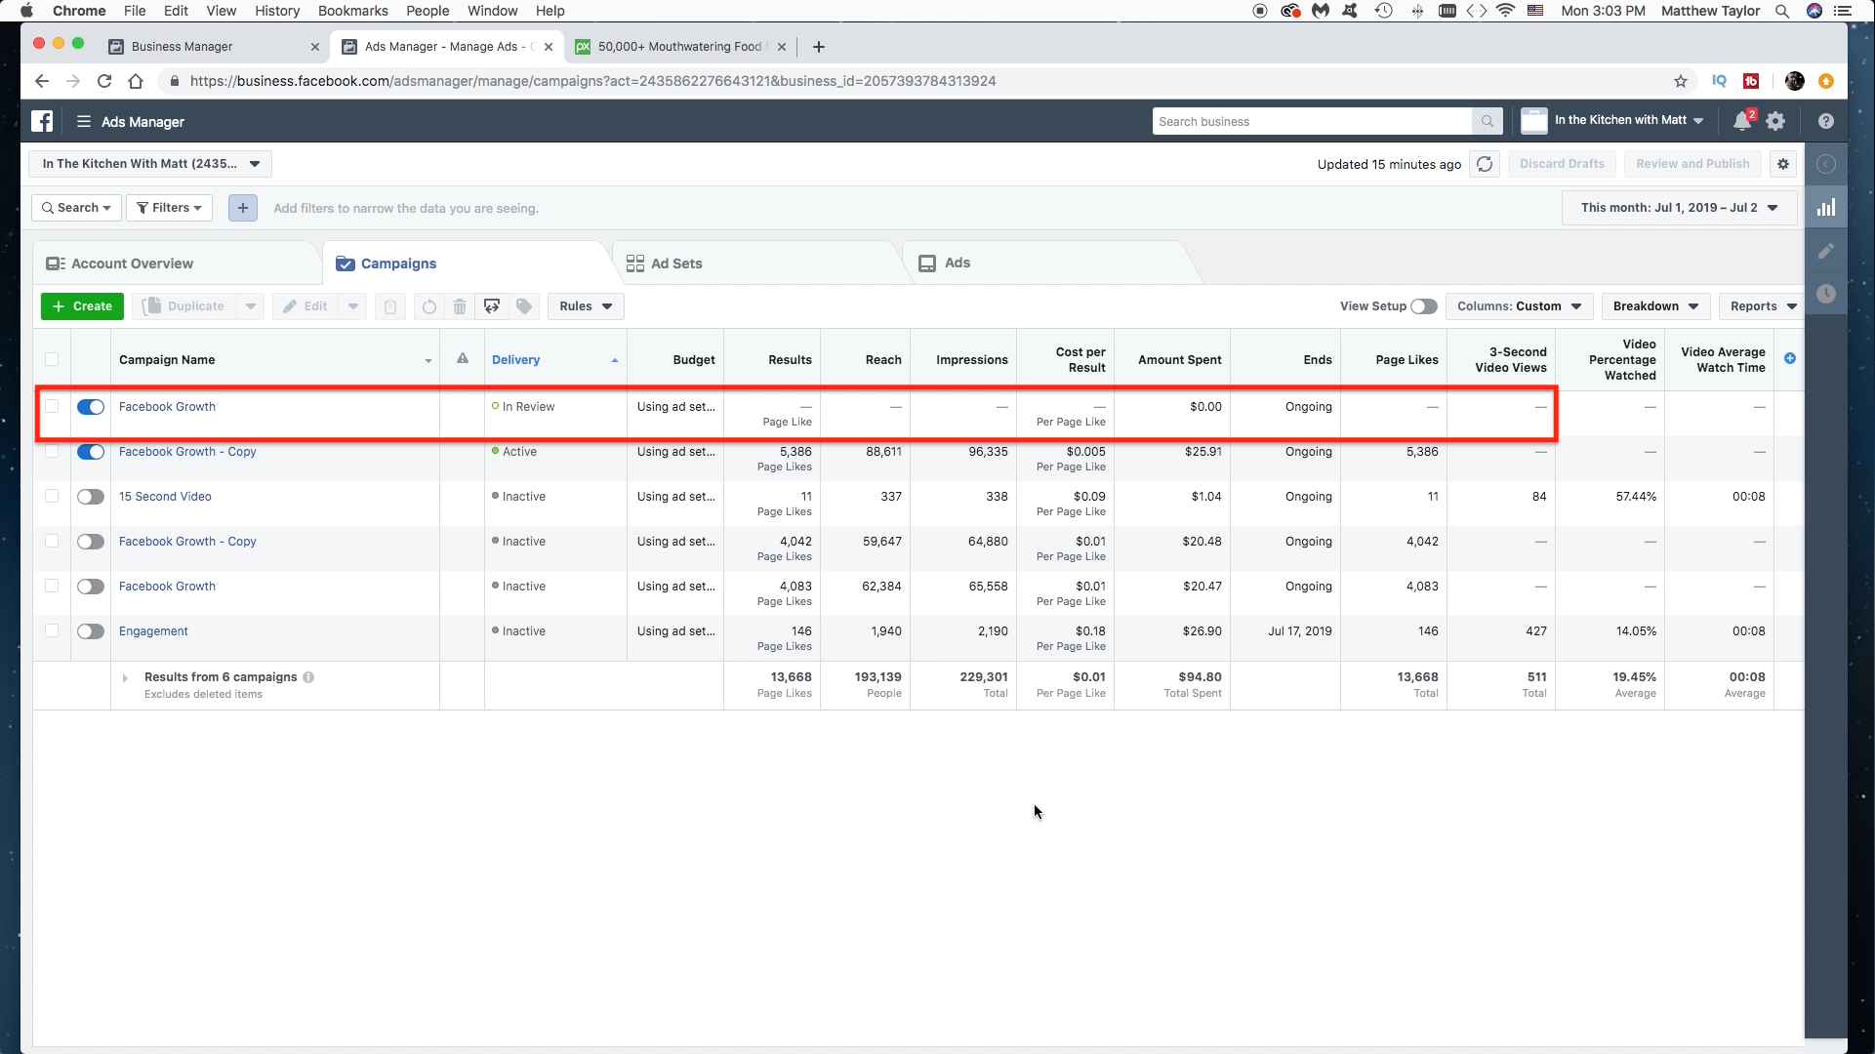Bookmark this page with the star icon
The height and width of the screenshot is (1054, 1875).
click(x=1681, y=81)
